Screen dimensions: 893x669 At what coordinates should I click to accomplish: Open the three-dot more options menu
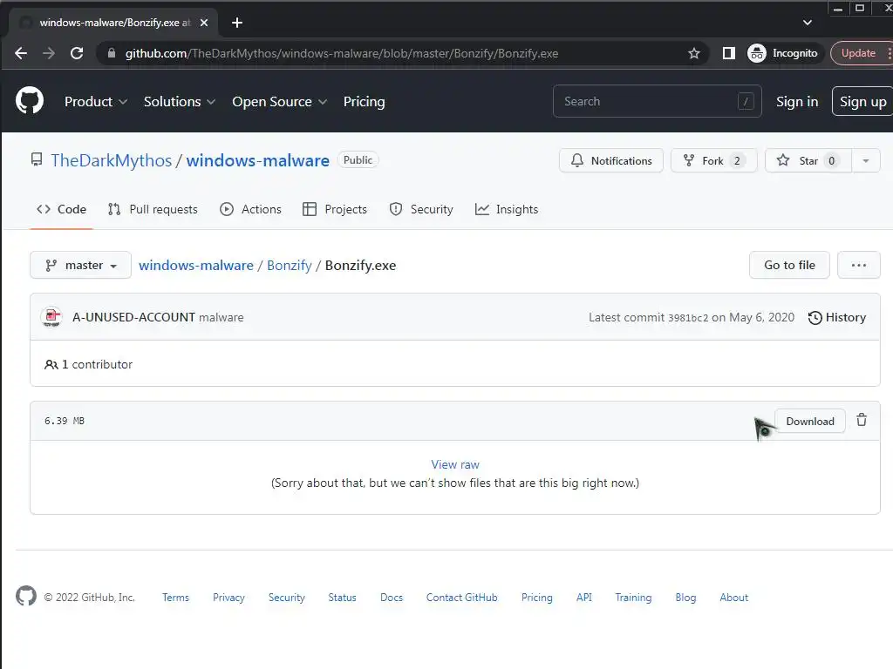coord(859,265)
